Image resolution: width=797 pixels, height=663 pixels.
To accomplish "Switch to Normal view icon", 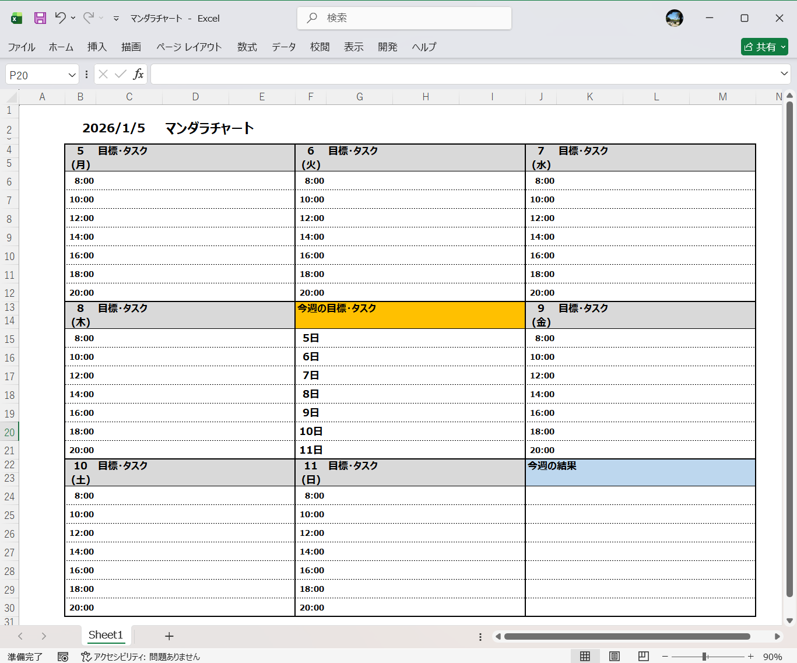I will (x=585, y=656).
